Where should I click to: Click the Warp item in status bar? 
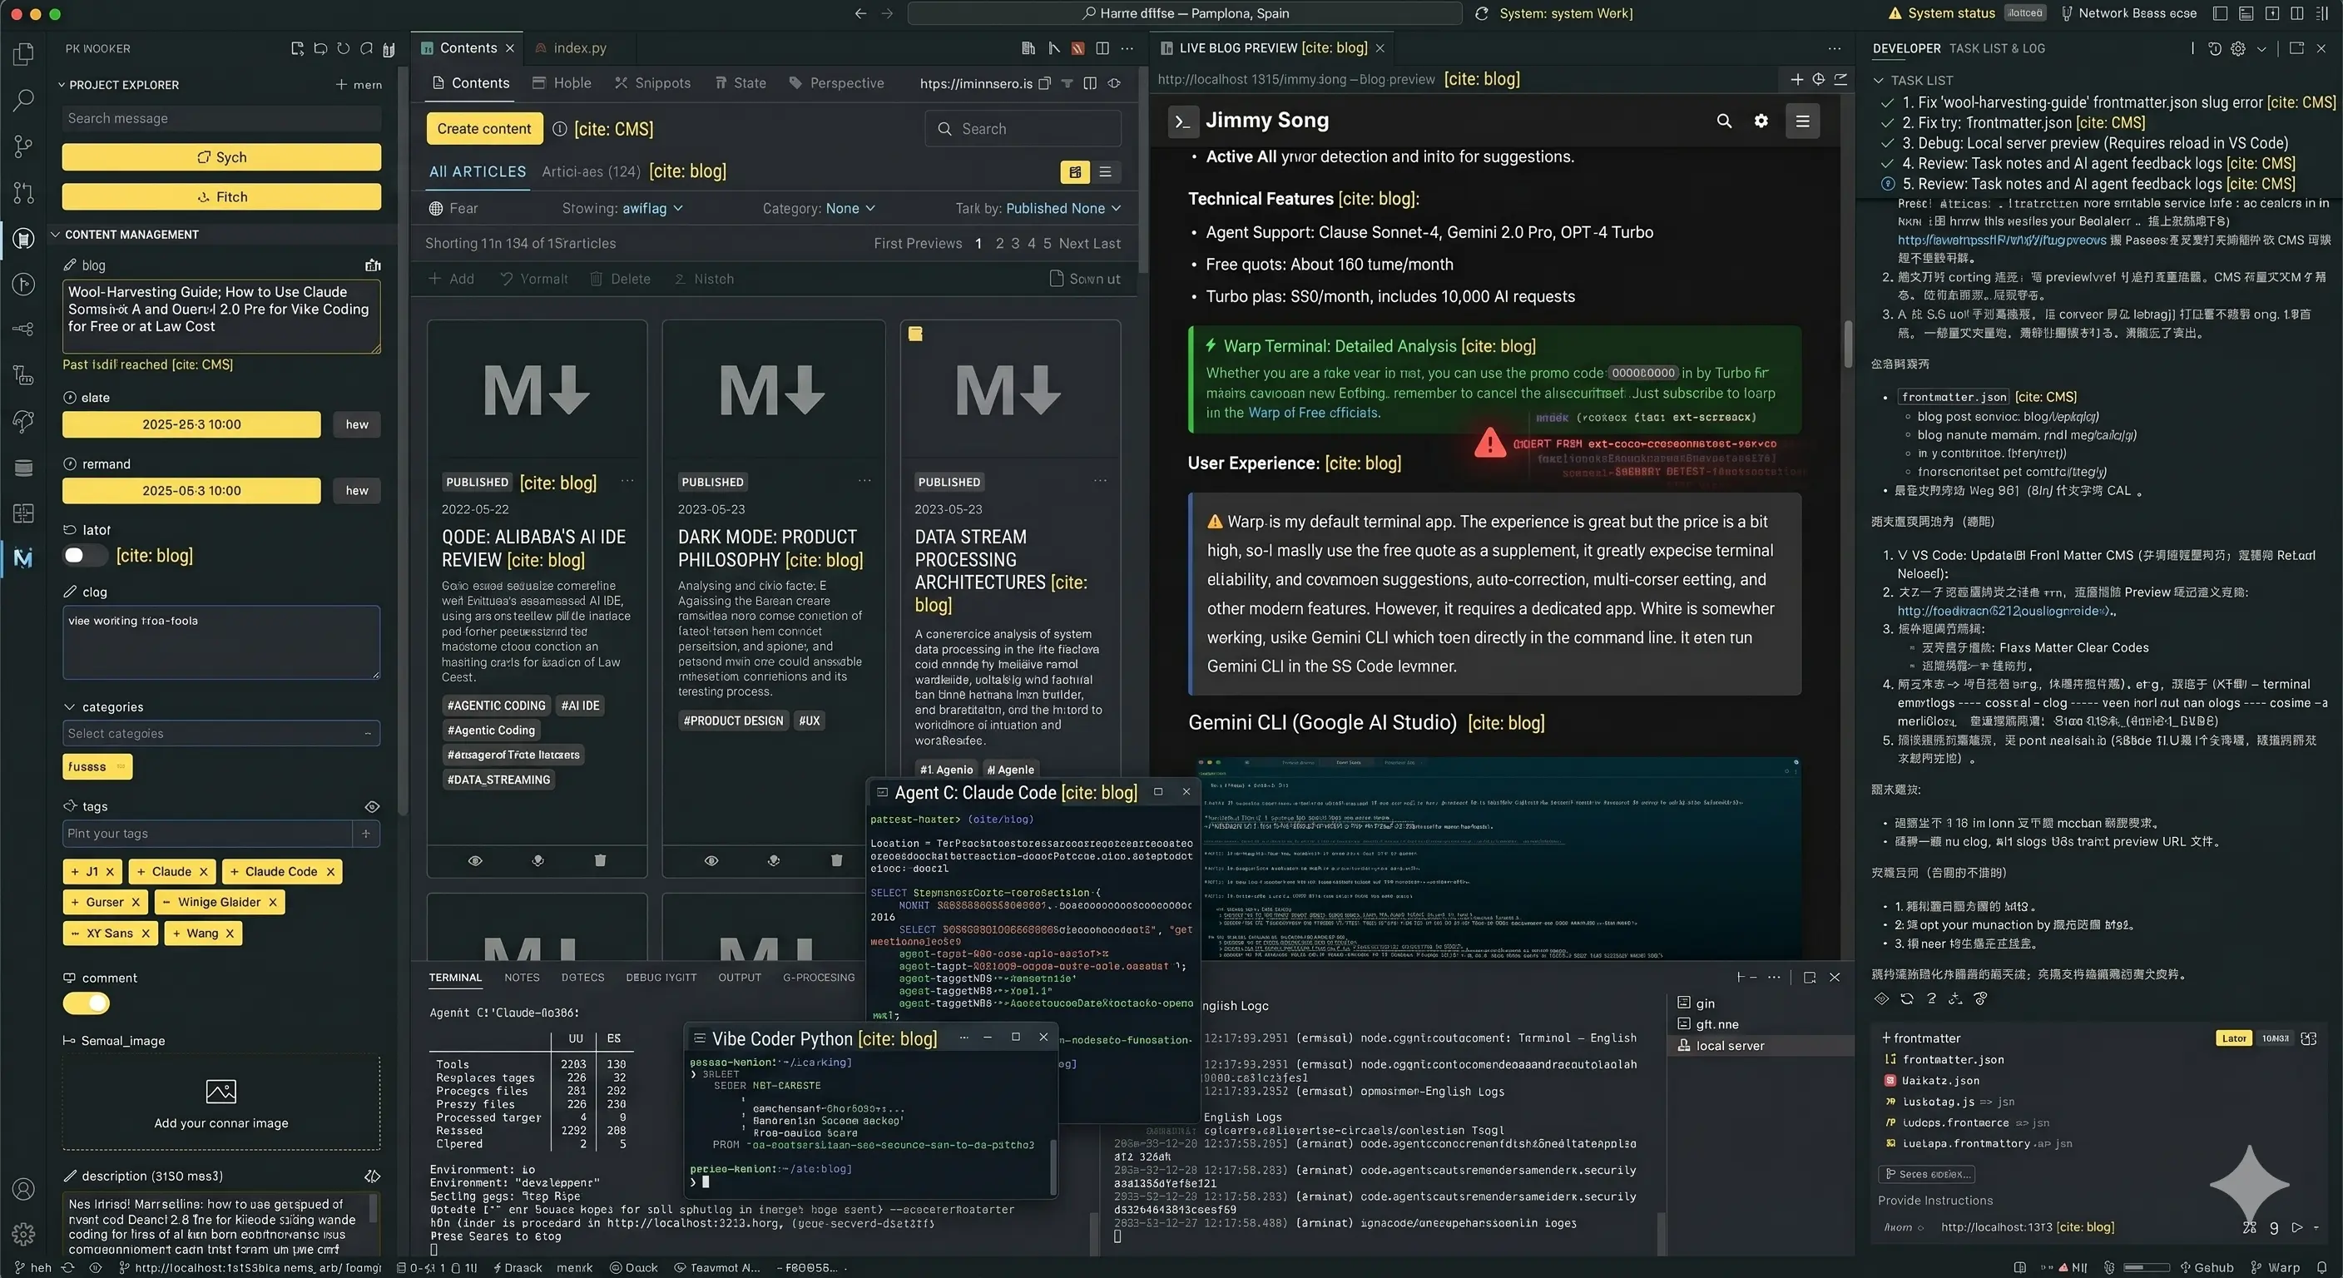(2275, 1267)
